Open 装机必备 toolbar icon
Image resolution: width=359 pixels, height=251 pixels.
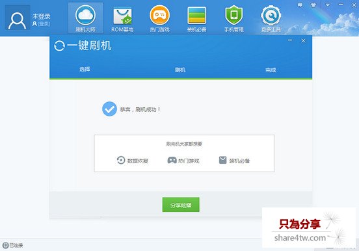coord(196,16)
